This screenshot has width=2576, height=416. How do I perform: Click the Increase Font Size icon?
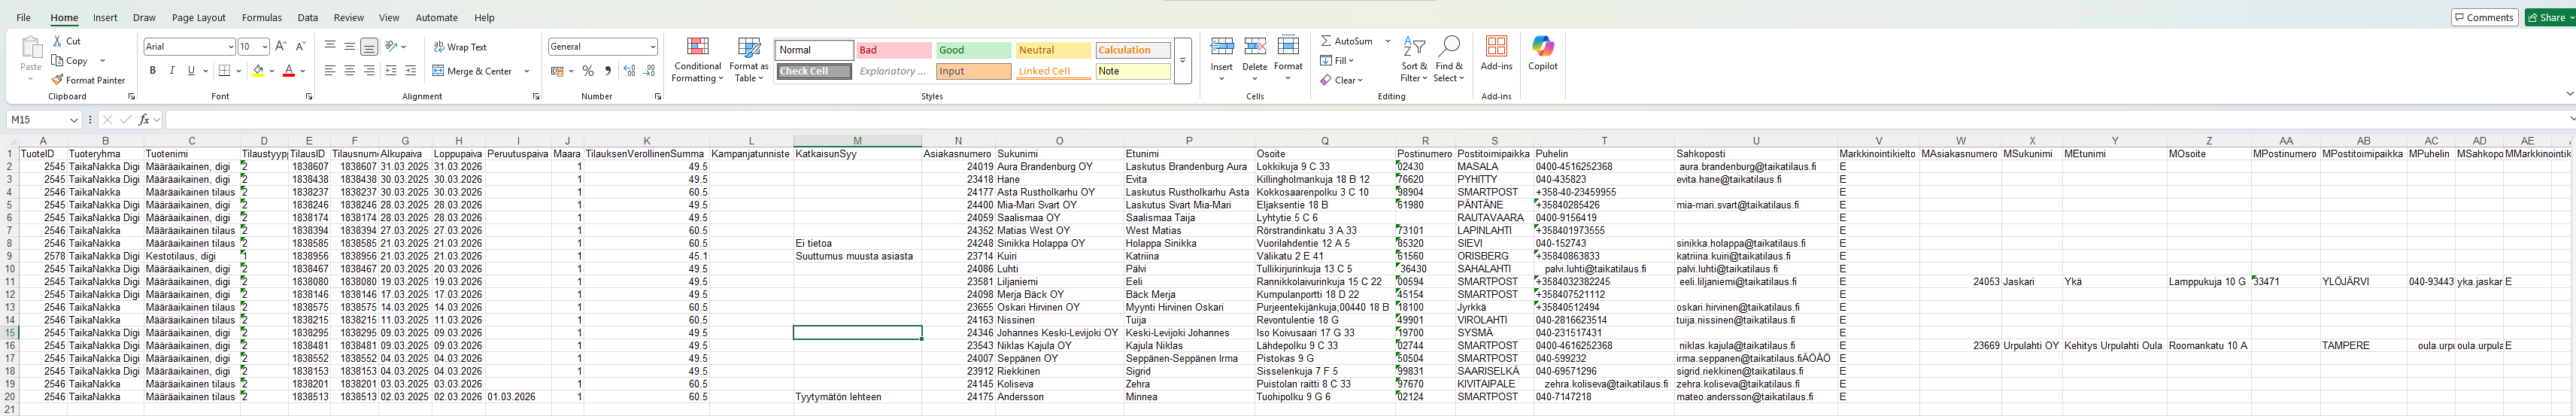pyautogui.click(x=281, y=47)
